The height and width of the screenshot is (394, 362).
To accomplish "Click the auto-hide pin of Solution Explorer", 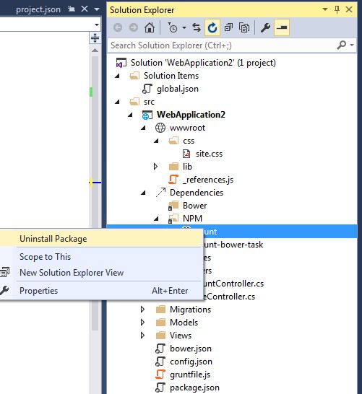I will click(x=337, y=9).
